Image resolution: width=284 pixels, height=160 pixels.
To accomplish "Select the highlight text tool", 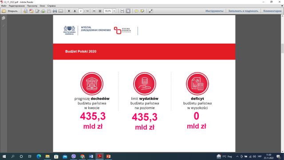I will tap(142, 11).
